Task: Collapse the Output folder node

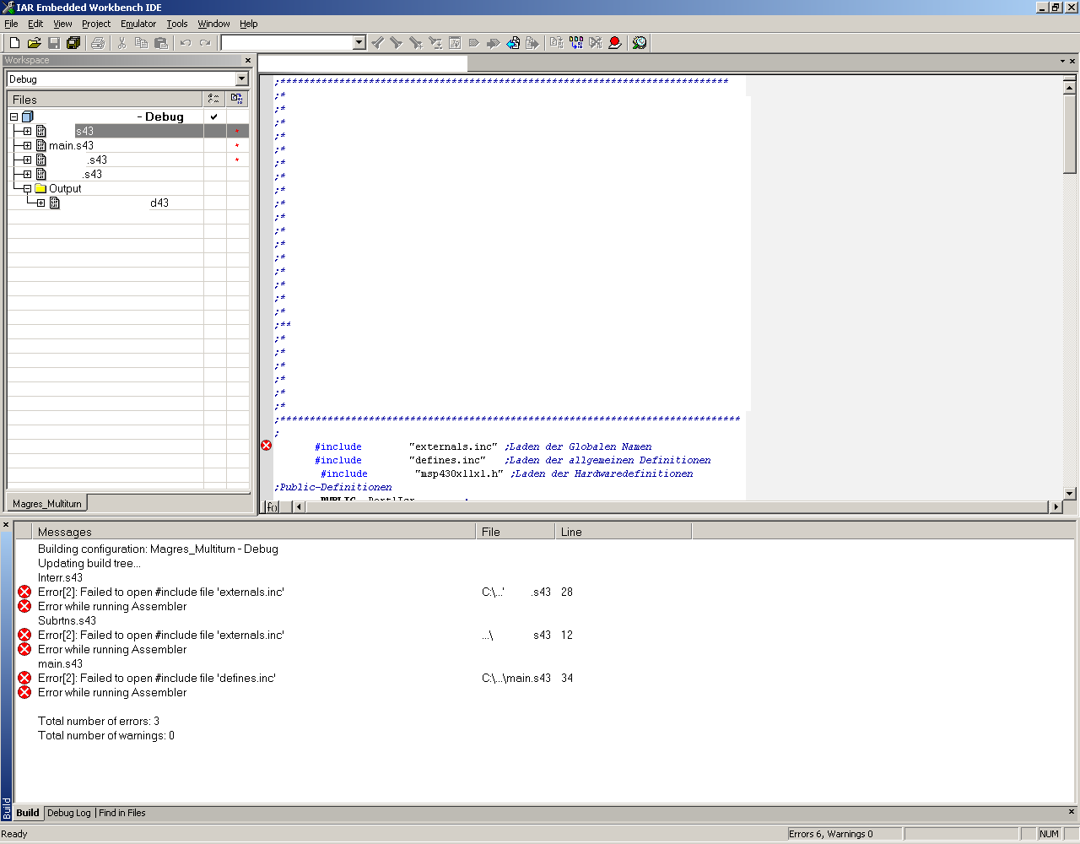Action: [x=27, y=189]
